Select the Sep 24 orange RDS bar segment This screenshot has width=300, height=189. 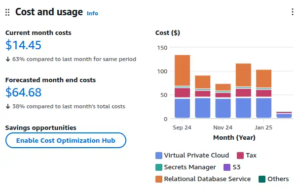(183, 70)
